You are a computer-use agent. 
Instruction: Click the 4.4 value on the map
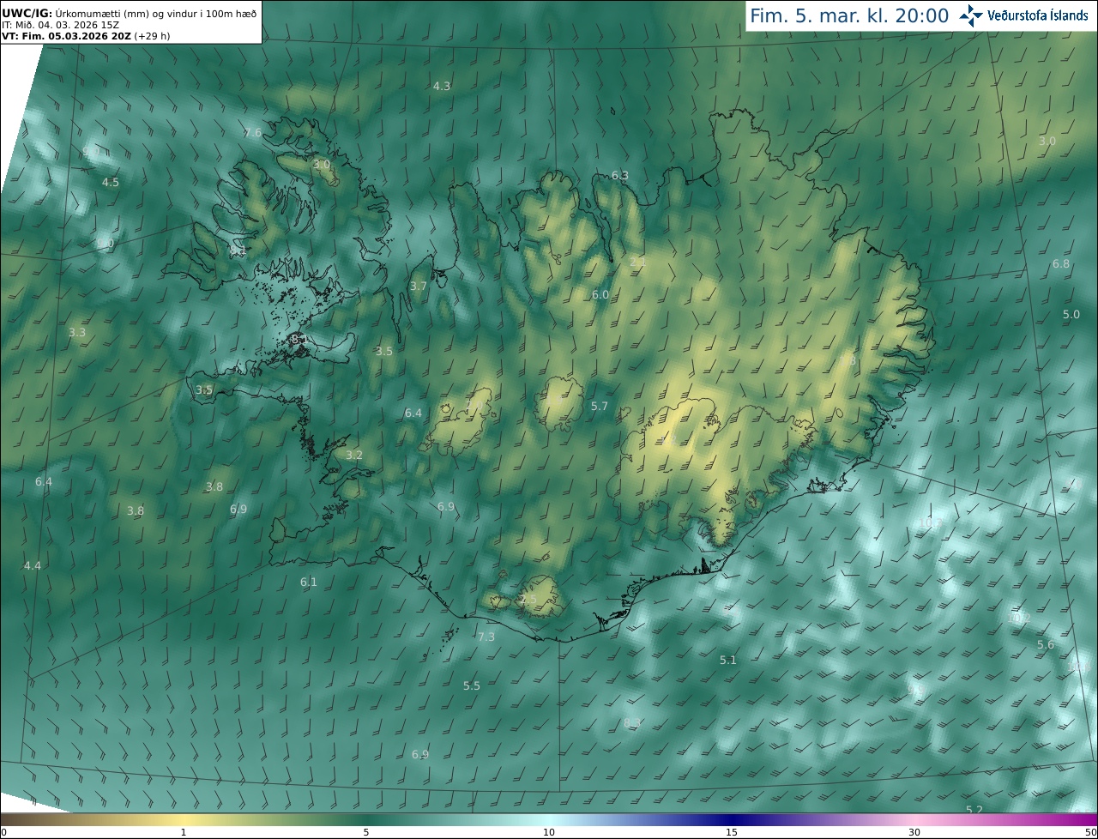(33, 565)
